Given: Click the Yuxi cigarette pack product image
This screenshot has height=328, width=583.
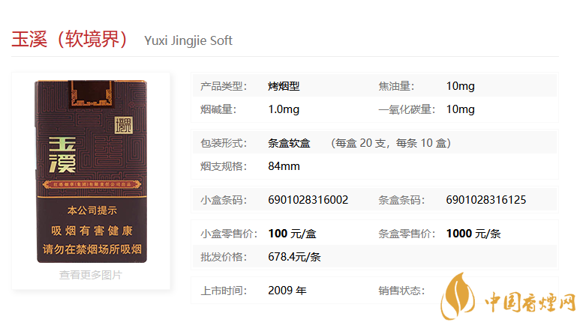Looking at the screenshot, I should pos(91,171).
